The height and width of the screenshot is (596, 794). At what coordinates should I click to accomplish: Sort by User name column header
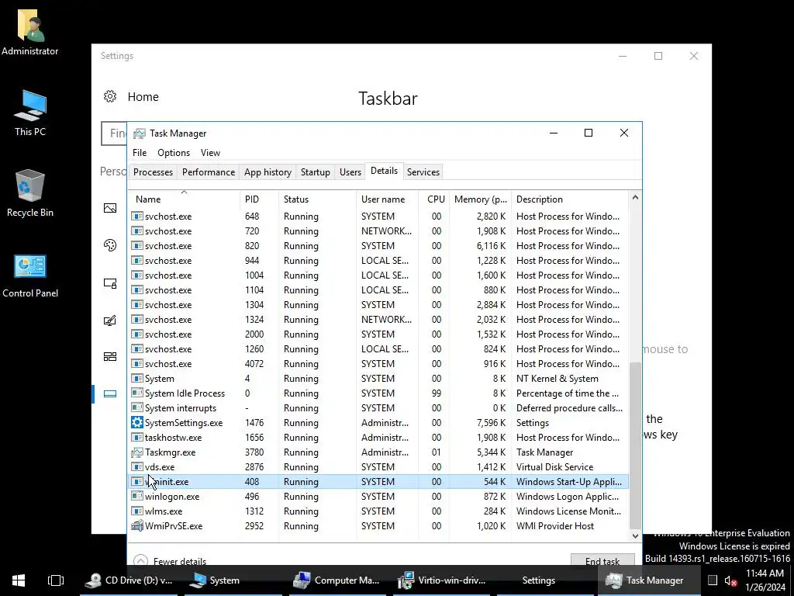coord(387,199)
